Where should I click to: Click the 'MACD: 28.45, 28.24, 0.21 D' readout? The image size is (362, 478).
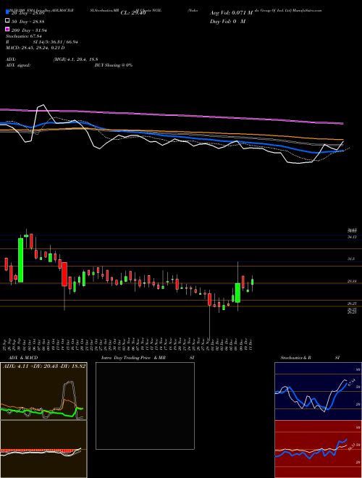(35, 48)
